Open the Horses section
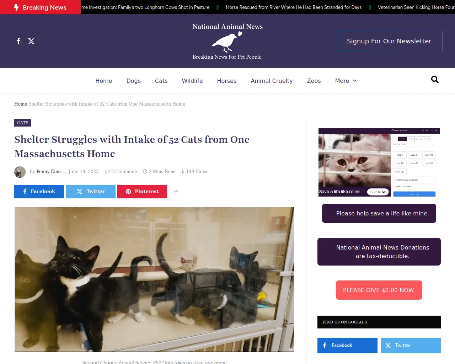455x364 pixels. pyautogui.click(x=227, y=81)
